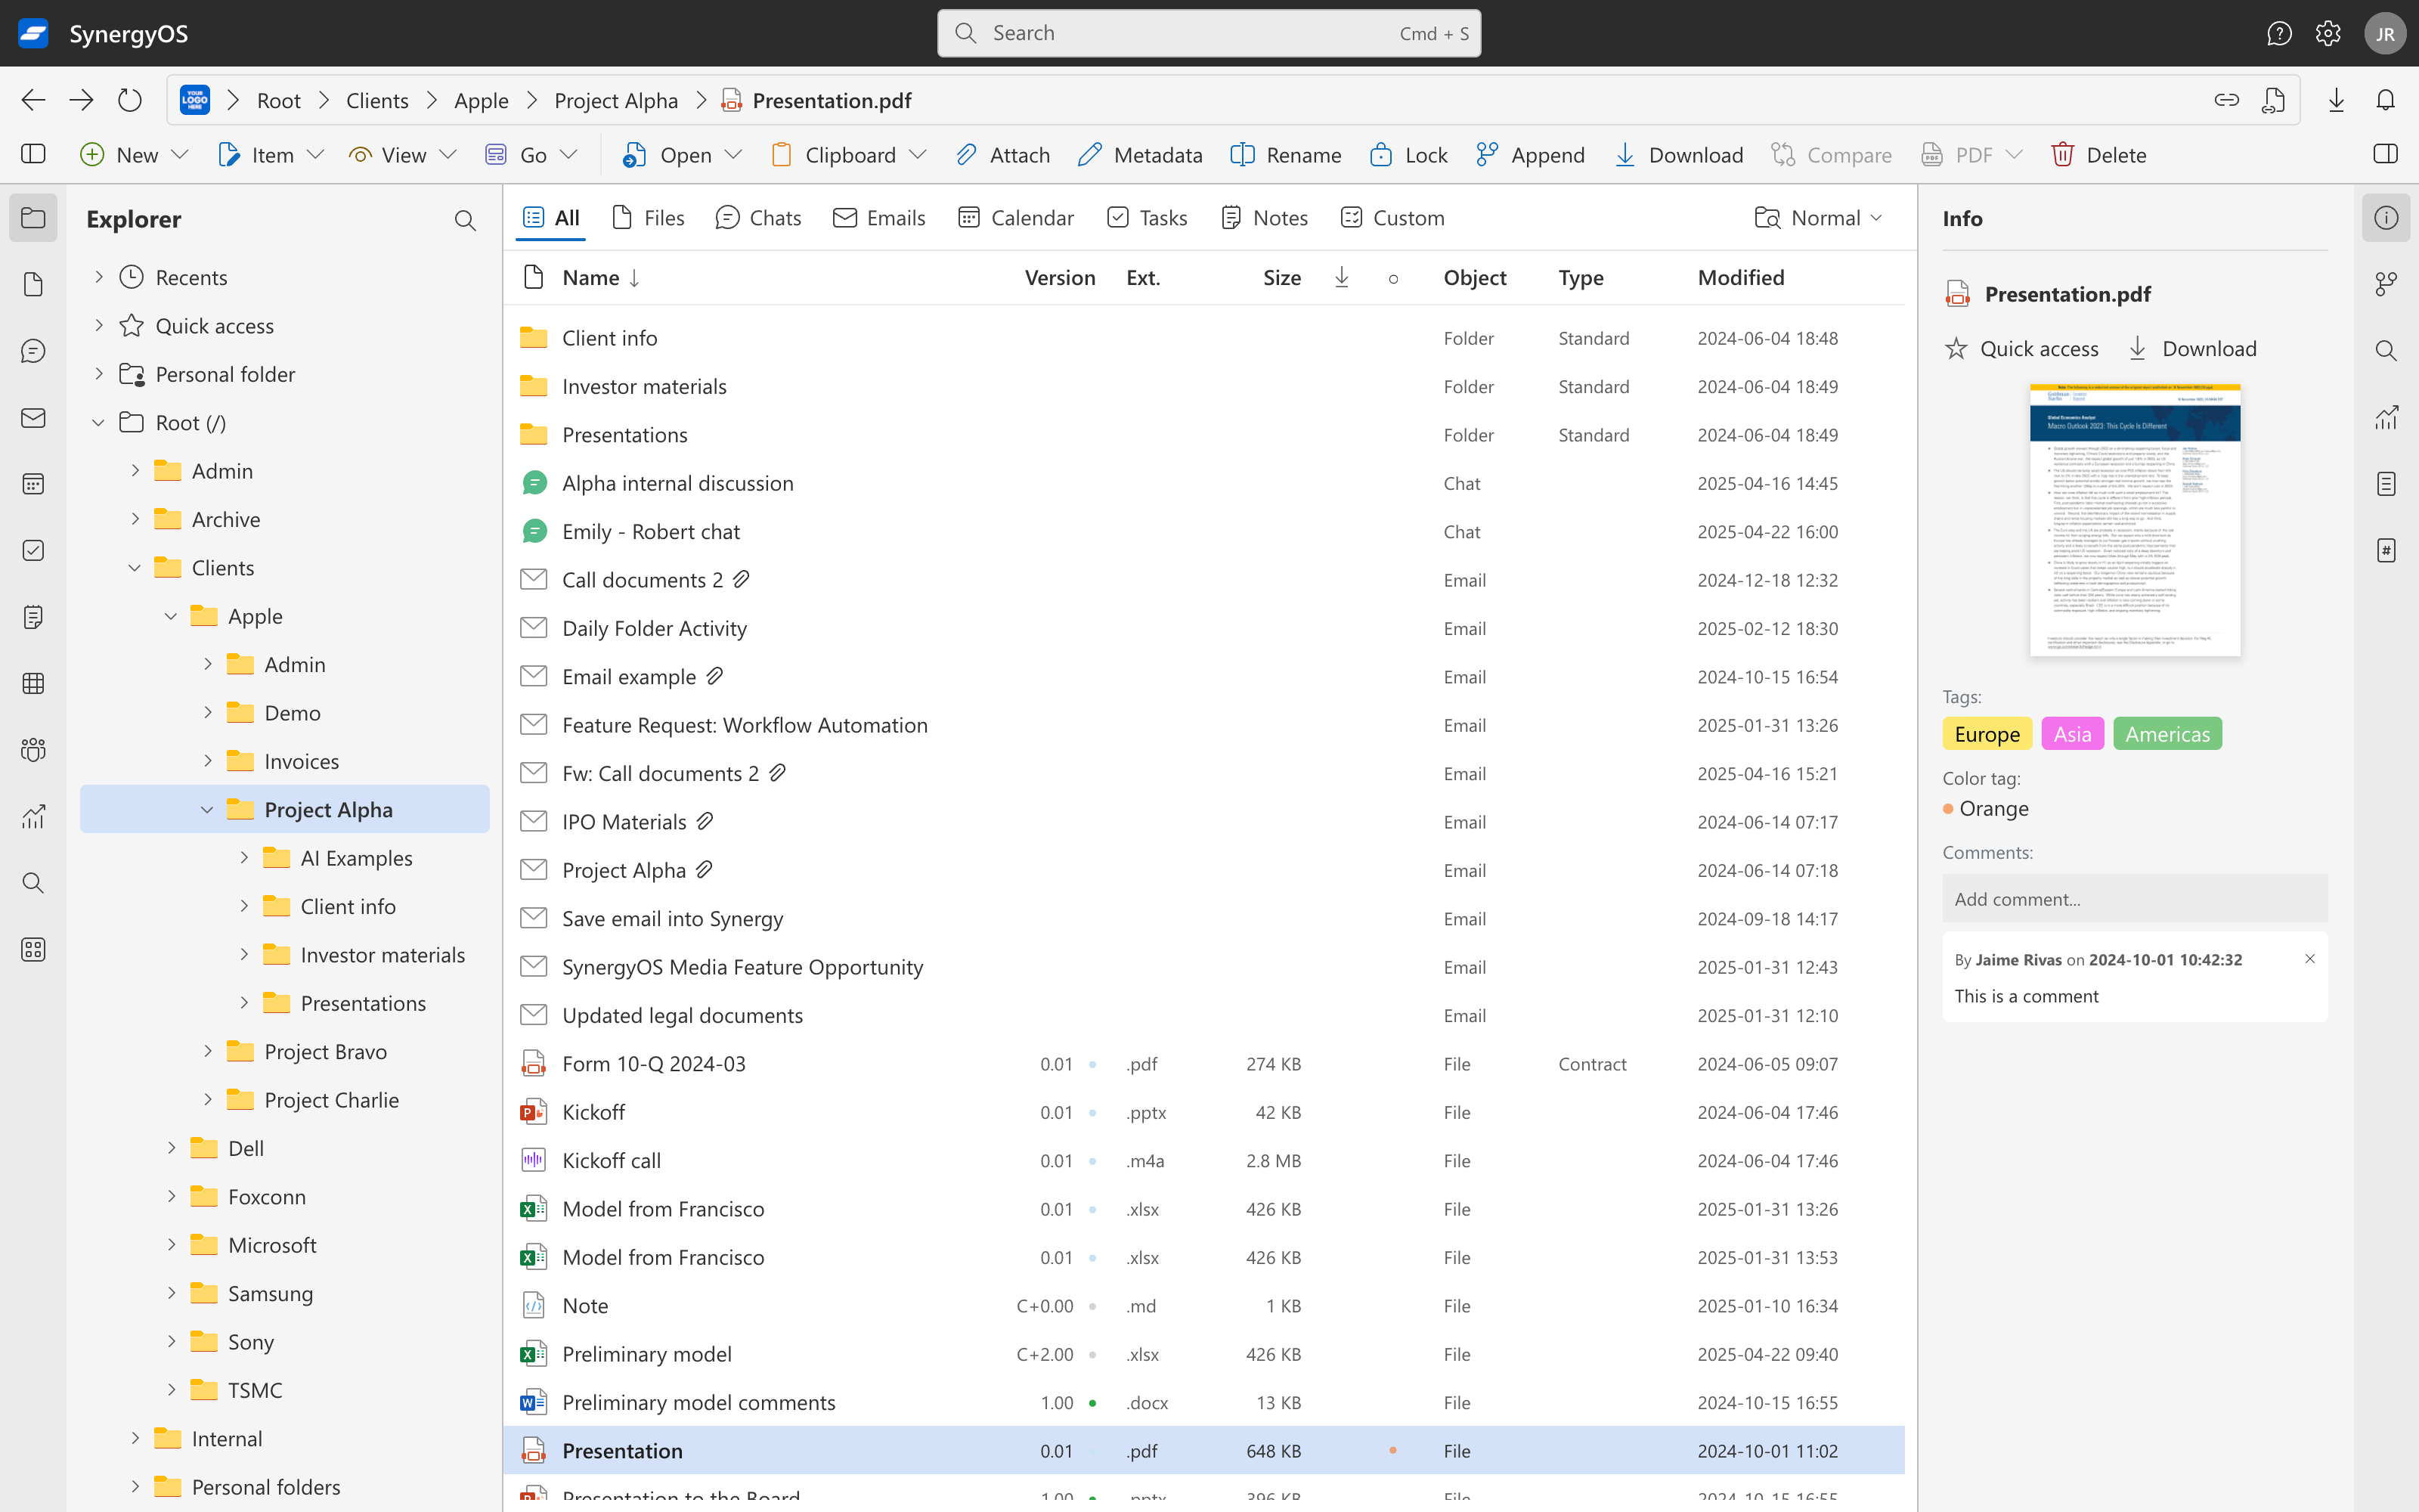Collapse the Project Alpha tree folder
This screenshot has width=2419, height=1512.
(207, 810)
